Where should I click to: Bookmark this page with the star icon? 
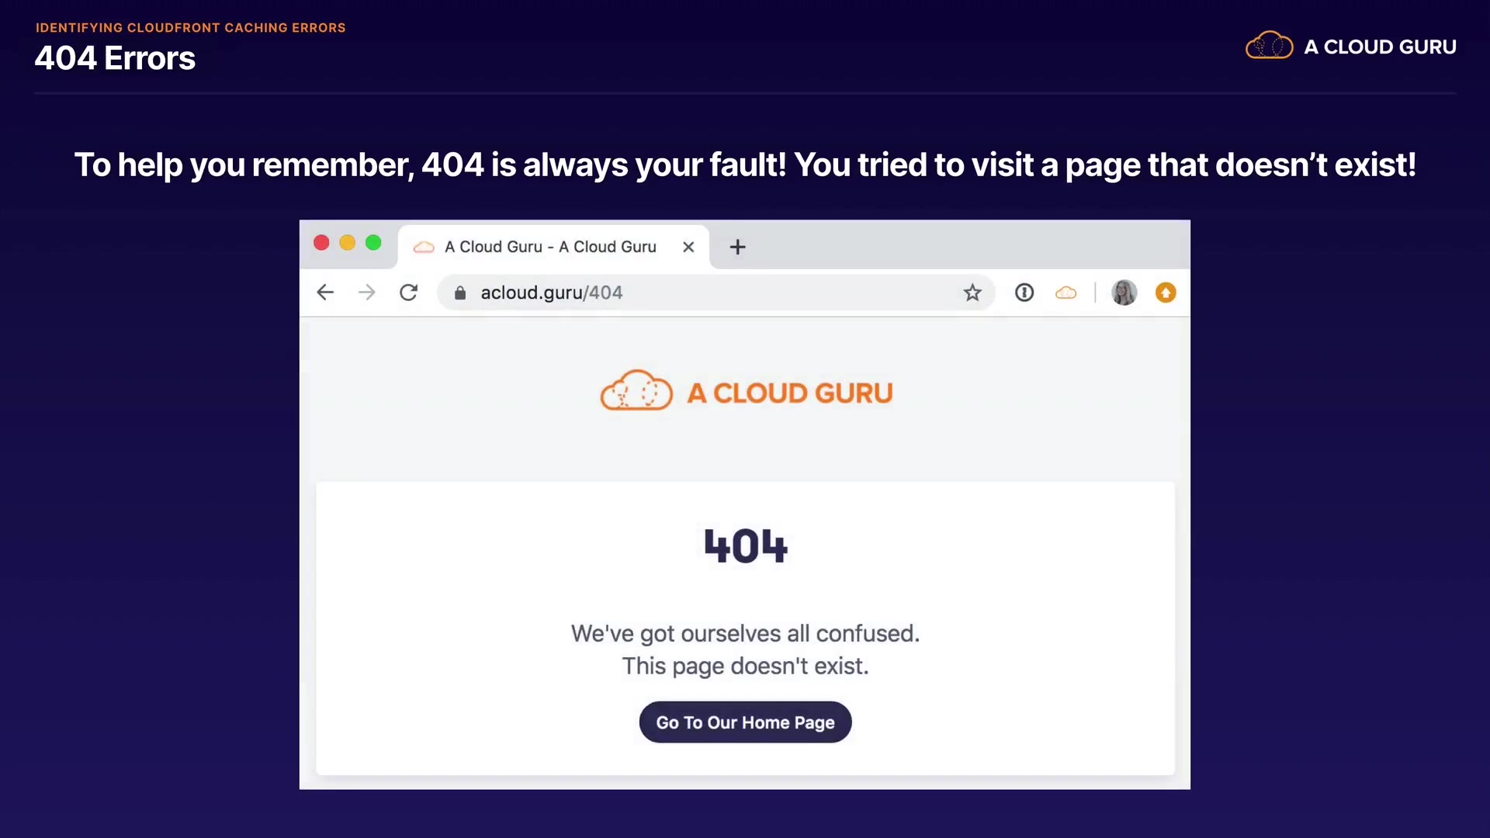972,293
